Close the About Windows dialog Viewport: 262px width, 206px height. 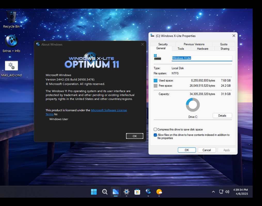(x=142, y=44)
